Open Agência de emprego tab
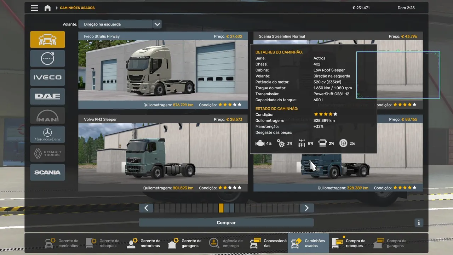Viewport: 453px width, 255px height. tap(226, 243)
